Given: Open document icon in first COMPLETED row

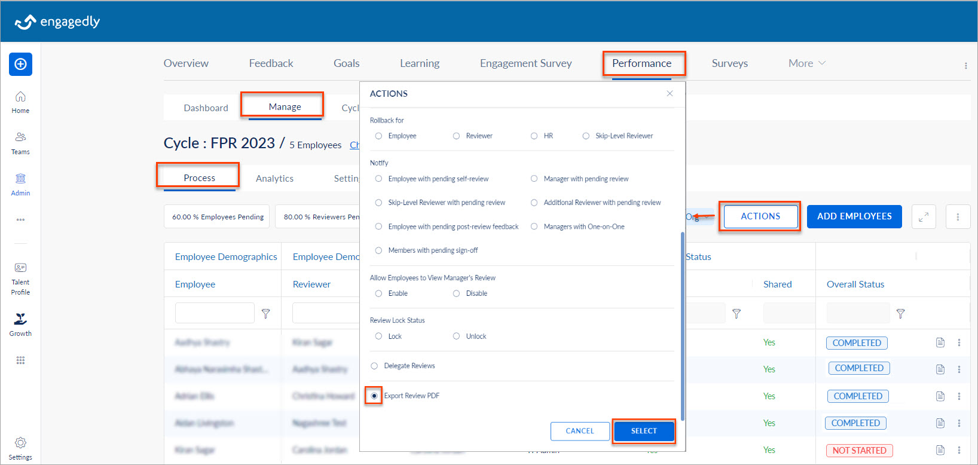Looking at the screenshot, I should pos(940,342).
